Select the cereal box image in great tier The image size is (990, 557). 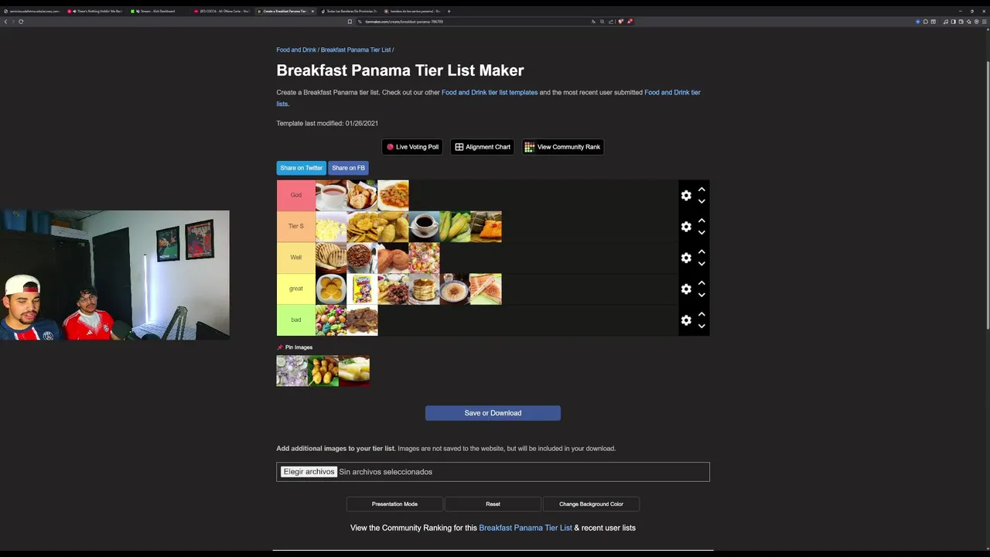(x=362, y=289)
